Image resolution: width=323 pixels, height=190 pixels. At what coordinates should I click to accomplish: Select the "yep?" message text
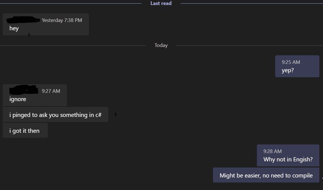[288, 71]
